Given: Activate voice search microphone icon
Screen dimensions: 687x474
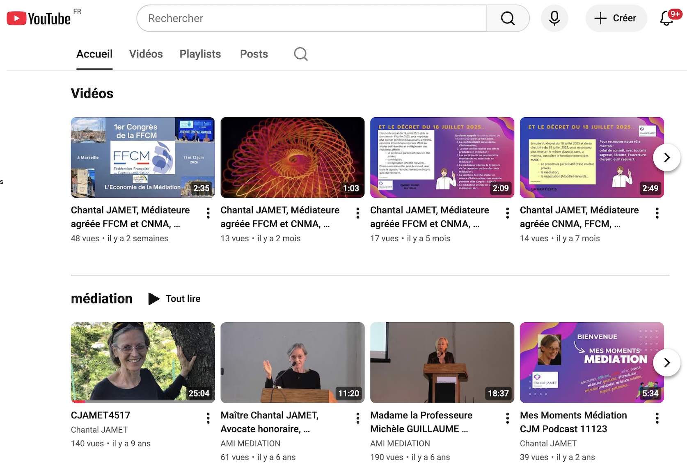Looking at the screenshot, I should click(554, 18).
